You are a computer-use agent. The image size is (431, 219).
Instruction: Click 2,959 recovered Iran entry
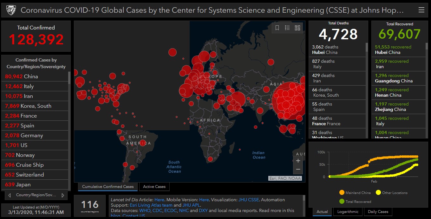pyautogui.click(x=399, y=64)
